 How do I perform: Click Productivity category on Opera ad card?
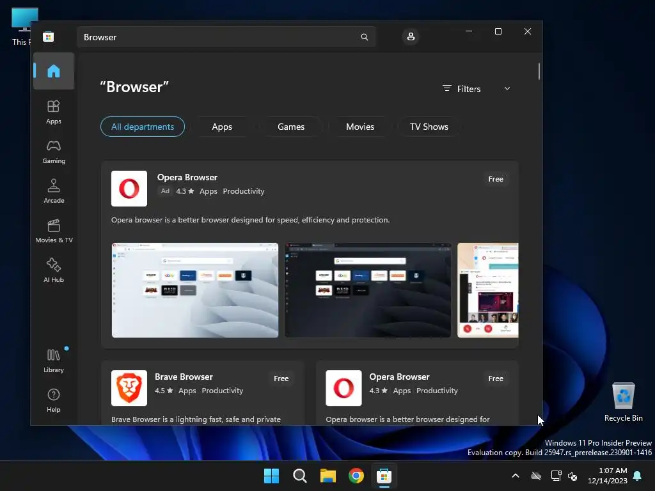244,191
